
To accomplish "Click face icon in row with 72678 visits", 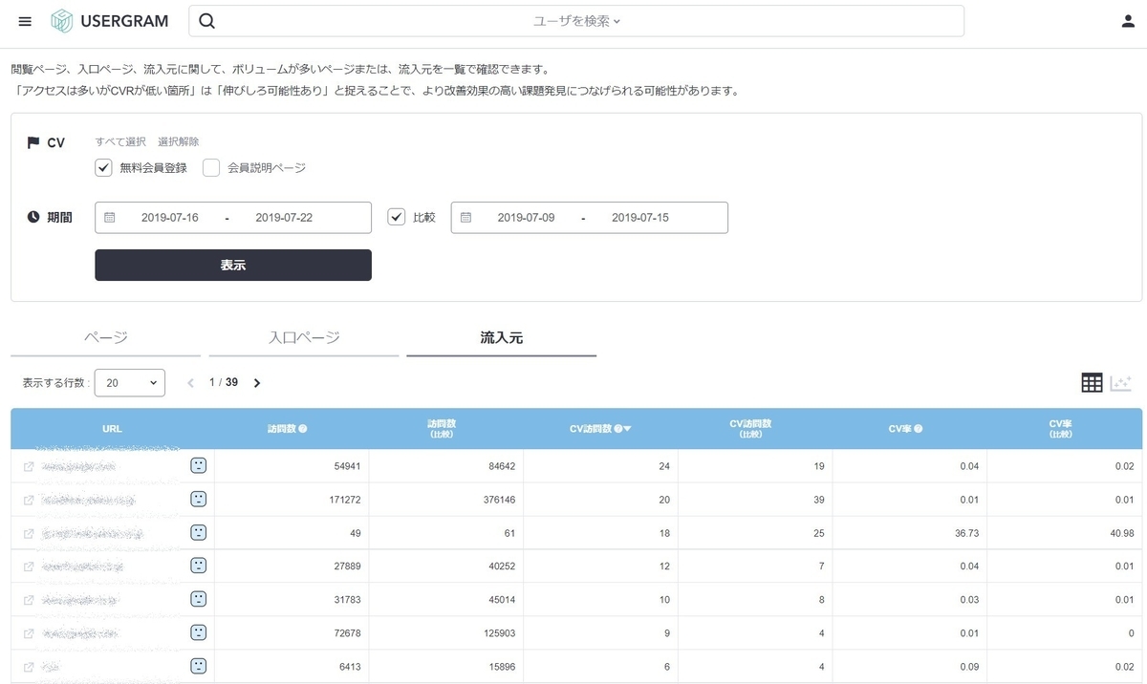I will (x=198, y=632).
